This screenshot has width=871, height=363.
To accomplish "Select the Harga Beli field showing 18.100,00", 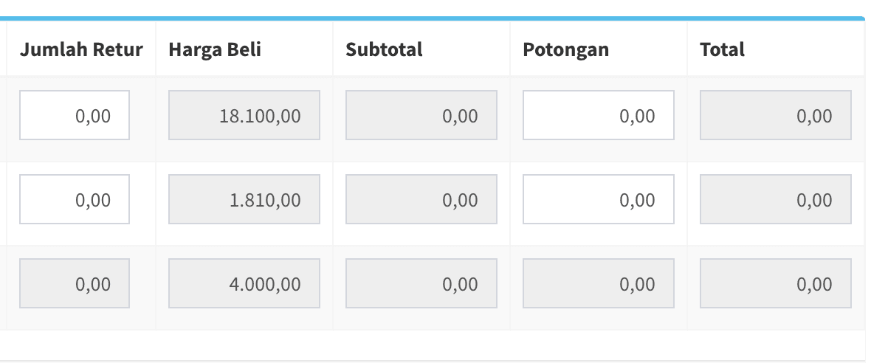I will [x=244, y=115].
